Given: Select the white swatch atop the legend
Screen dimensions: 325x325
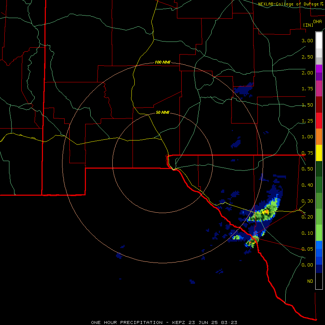Looking at the screenshot, I should (x=319, y=40).
